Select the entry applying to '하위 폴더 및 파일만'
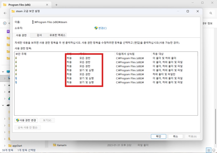The height and width of the screenshot is (153, 217). 106,74
